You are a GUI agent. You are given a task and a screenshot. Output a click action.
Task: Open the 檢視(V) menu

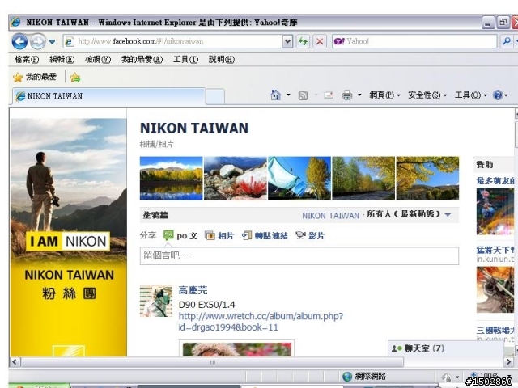pyautogui.click(x=98, y=60)
